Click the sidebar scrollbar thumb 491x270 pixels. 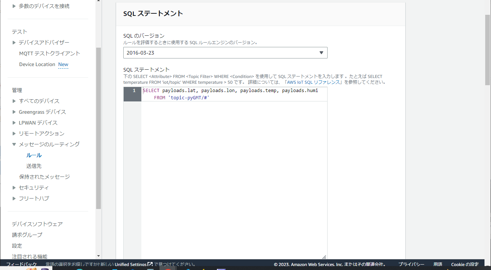tap(98, 128)
